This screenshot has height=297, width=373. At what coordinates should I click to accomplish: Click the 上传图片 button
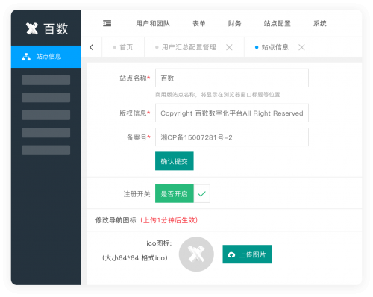247,254
